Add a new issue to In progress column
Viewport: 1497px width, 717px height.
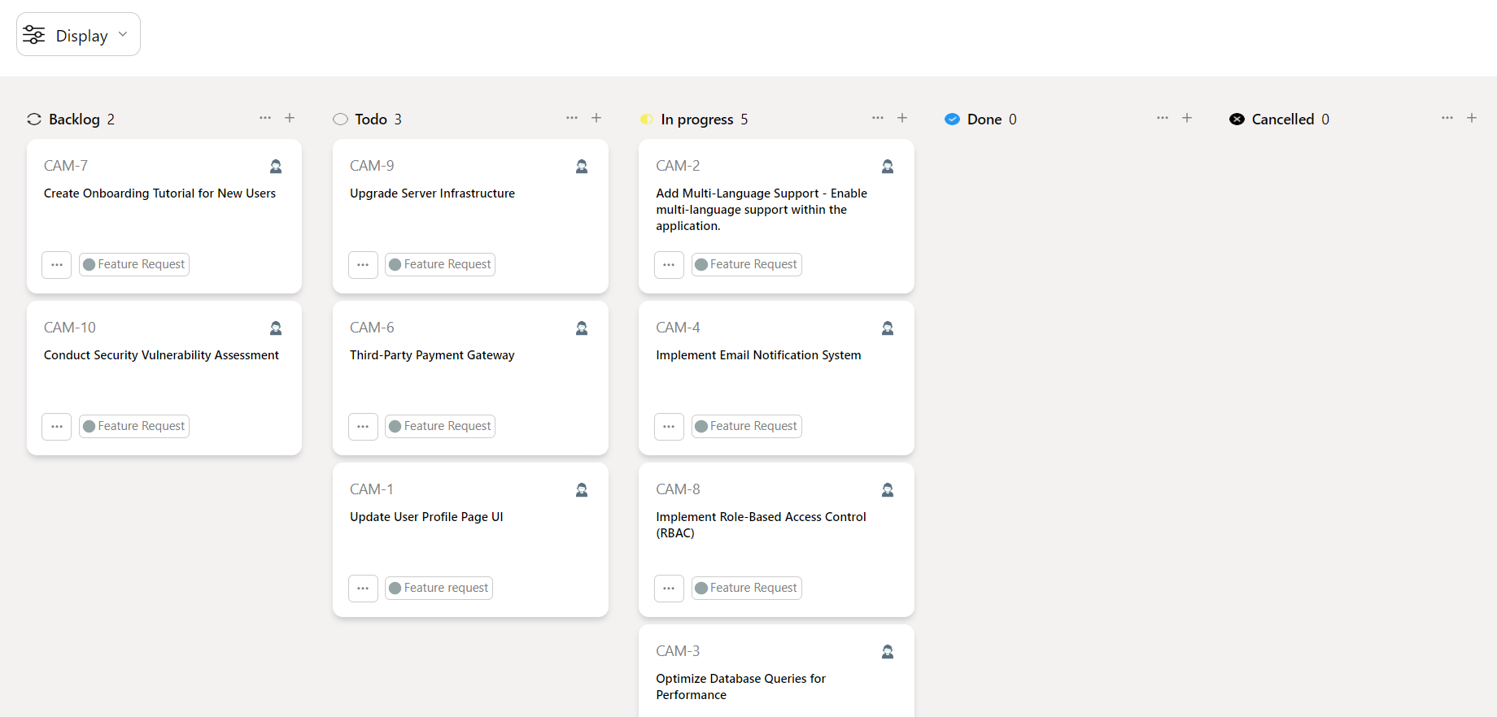[902, 118]
